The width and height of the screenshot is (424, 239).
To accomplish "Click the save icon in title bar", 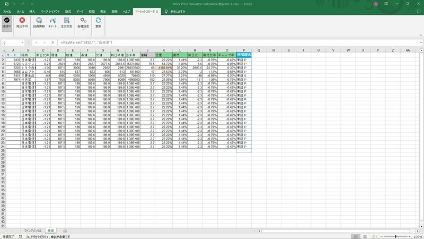I will [7, 4].
